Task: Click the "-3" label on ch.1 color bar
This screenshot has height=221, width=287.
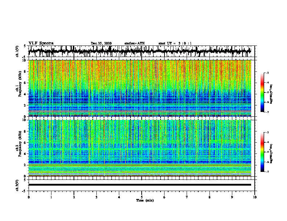Action: tap(267, 73)
